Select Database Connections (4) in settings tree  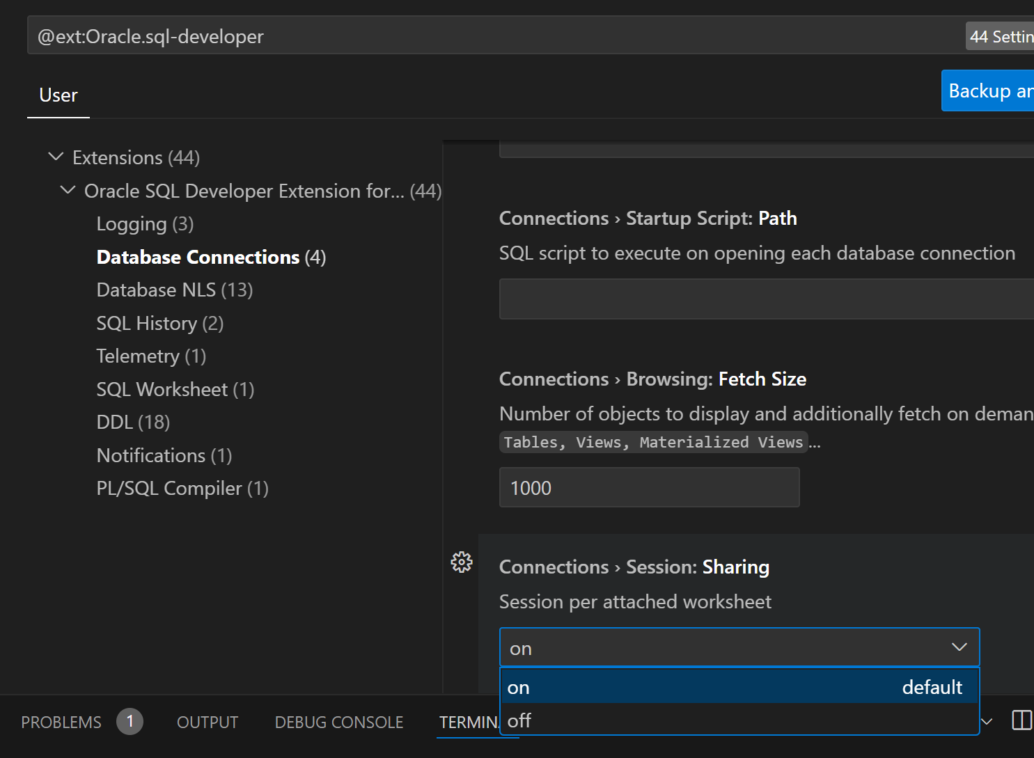coord(211,257)
